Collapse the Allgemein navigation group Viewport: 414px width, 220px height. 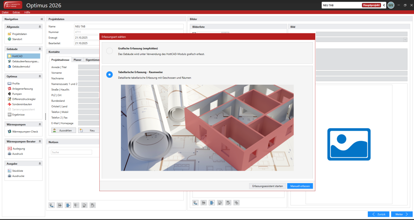pyautogui.click(x=40, y=27)
